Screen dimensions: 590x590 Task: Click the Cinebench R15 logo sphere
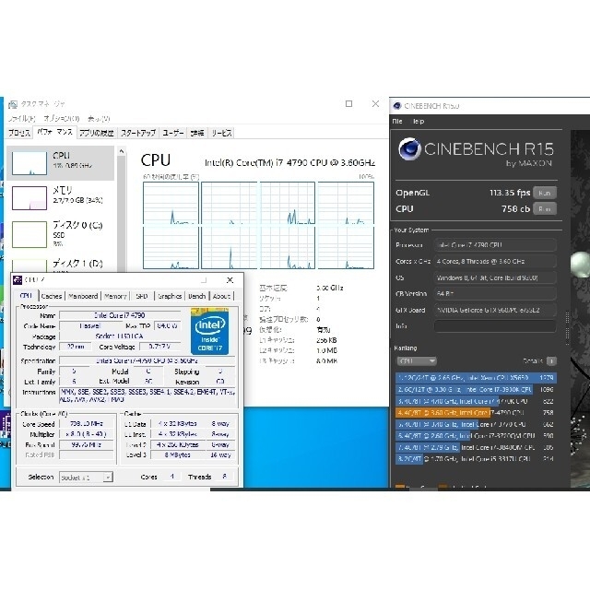tap(409, 149)
